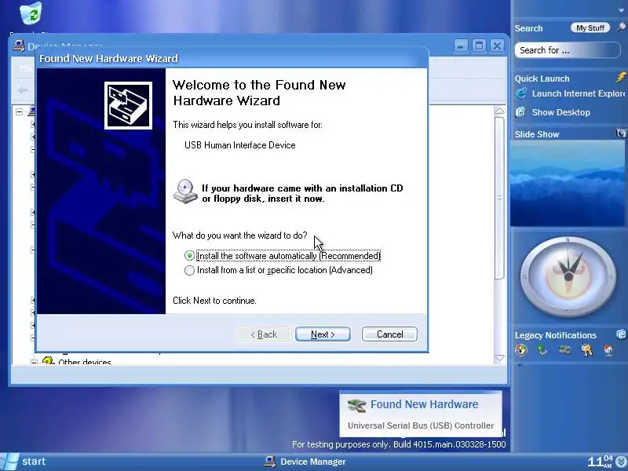Click the first red-green shield notification icon
Image resolution: width=628 pixels, height=471 pixels.
click(521, 350)
